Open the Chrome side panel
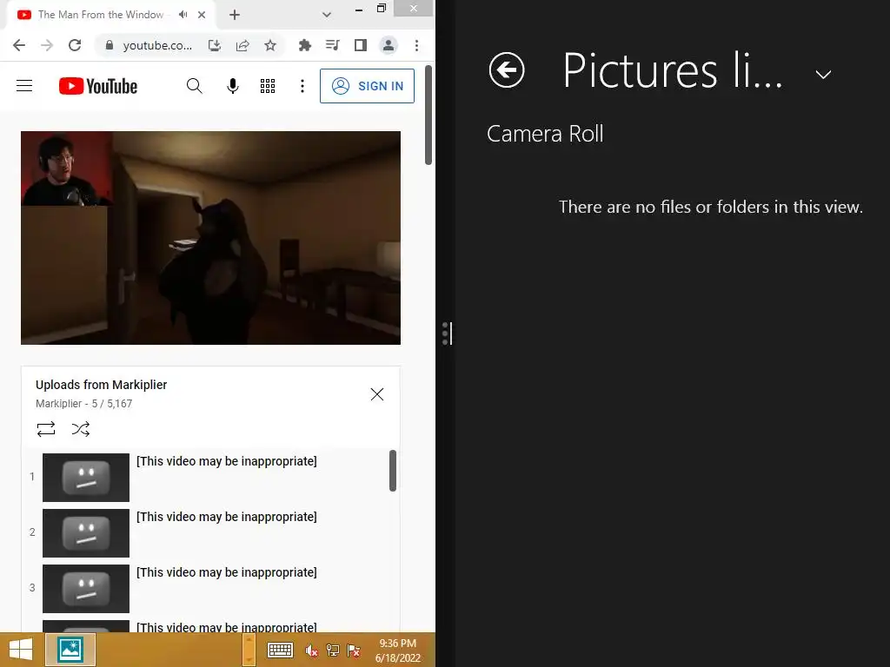Screen dimensions: 890x667 [x=361, y=45]
